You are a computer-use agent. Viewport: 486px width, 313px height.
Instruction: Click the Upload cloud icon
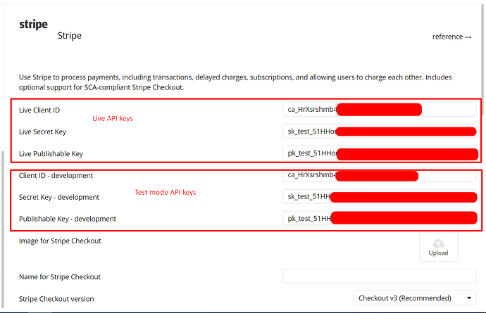point(439,243)
